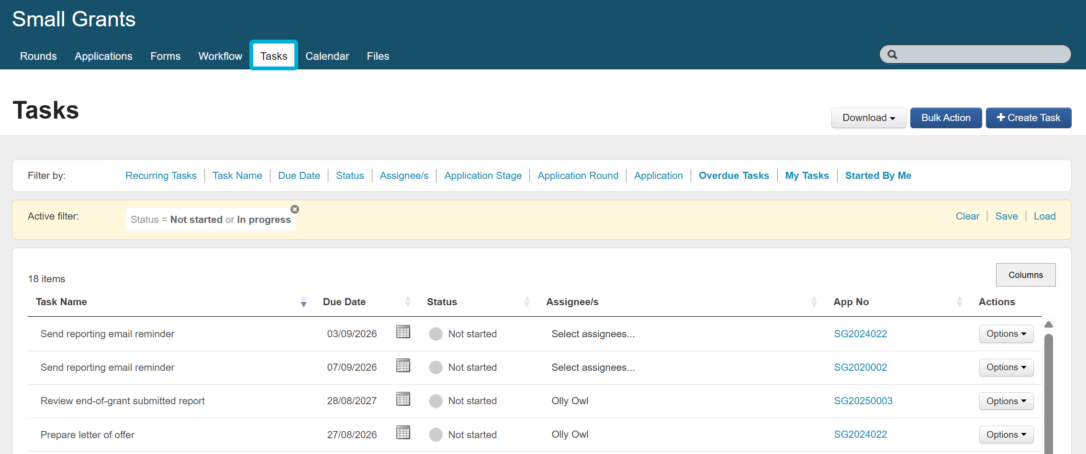Switch to the Calendar tab
The image size is (1086, 454).
point(327,56)
